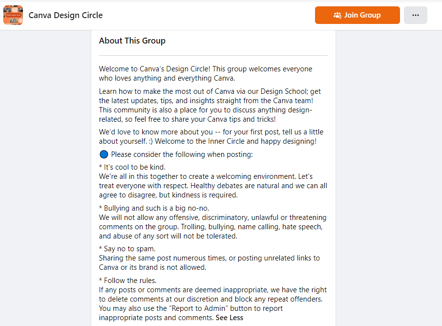Select the About This Group heading
Viewport: 442px width, 326px height.
(x=132, y=41)
